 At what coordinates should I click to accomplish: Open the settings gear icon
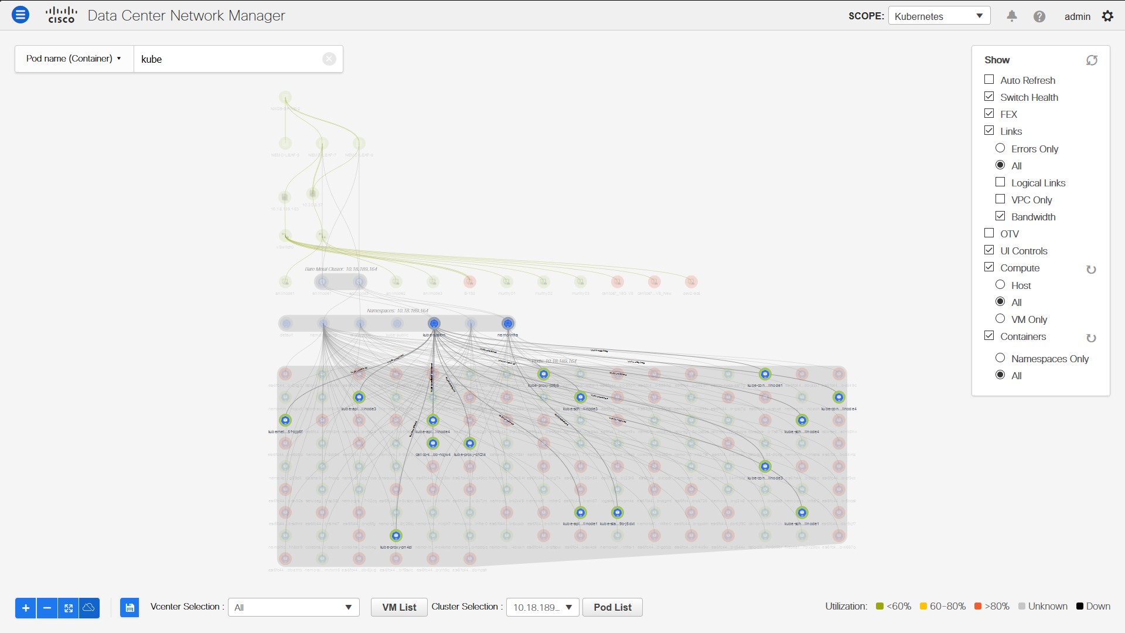1107,16
